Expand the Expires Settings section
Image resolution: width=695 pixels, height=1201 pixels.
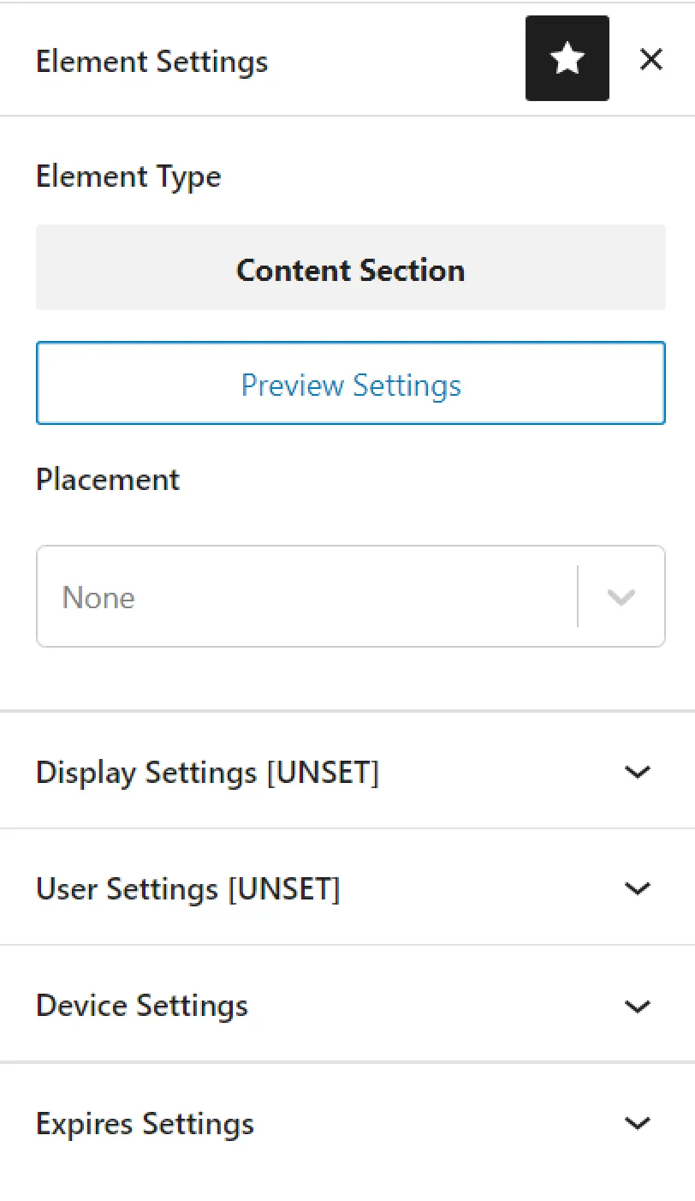[144, 1123]
